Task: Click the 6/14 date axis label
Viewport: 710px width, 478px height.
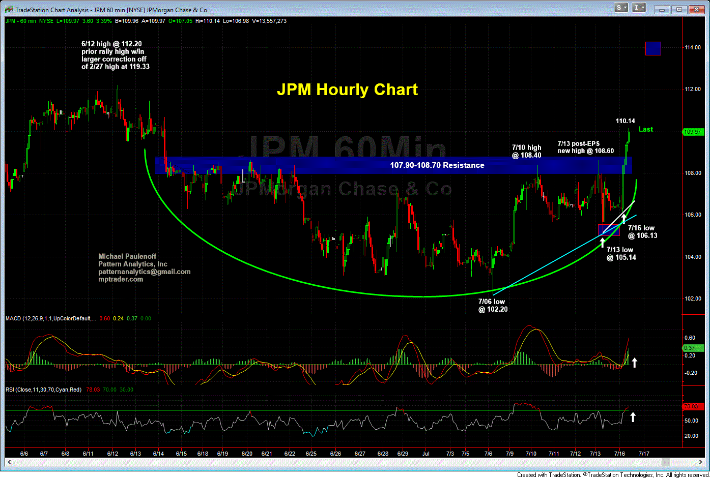Action: (158, 453)
